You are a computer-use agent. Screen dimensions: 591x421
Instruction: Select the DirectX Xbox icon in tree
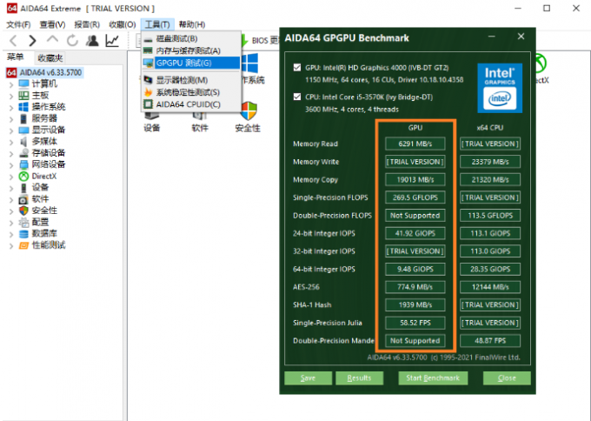pyautogui.click(x=23, y=177)
